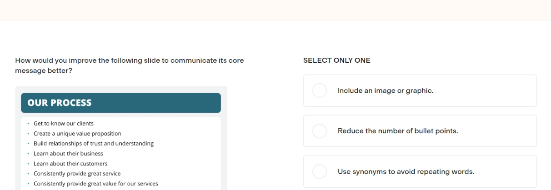Click the "Get to know our clients" bullet
551x190 pixels.
[64, 124]
